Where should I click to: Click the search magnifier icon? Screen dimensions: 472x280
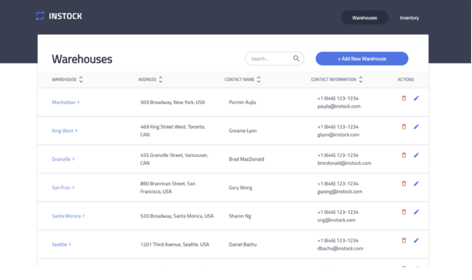[x=296, y=58]
